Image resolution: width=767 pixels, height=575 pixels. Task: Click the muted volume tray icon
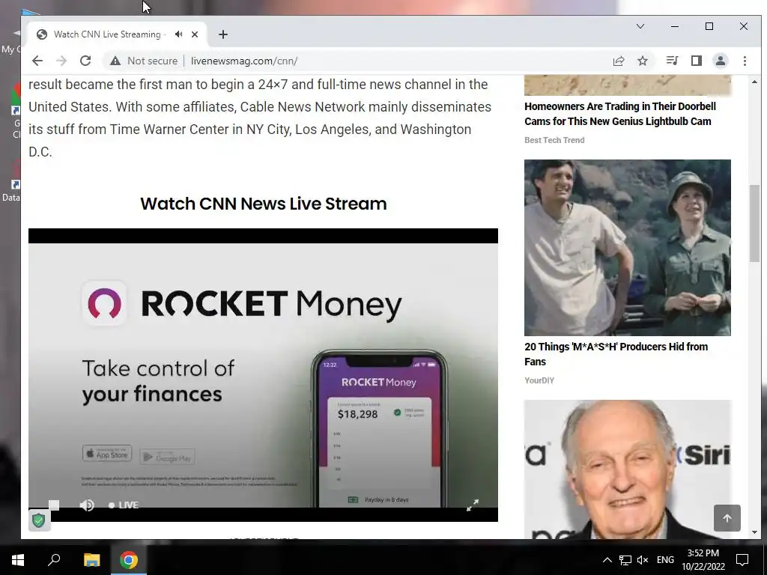click(x=643, y=560)
